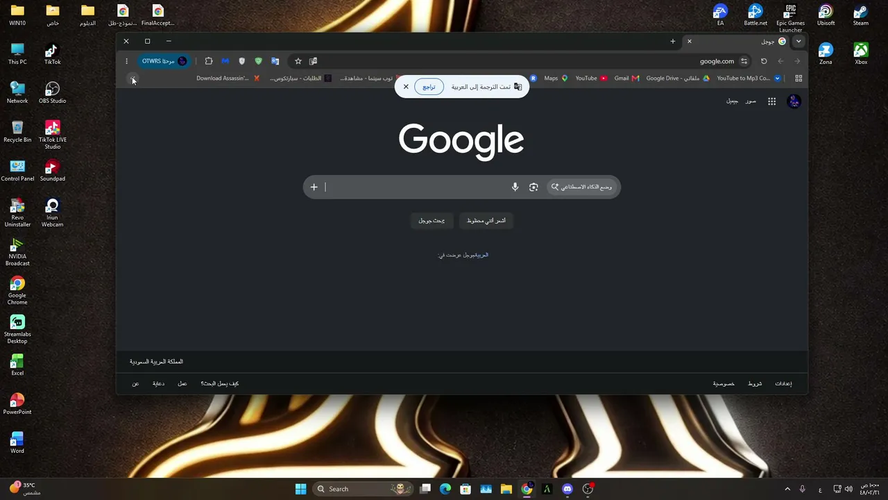Click the green shield extension icon

coord(258,61)
